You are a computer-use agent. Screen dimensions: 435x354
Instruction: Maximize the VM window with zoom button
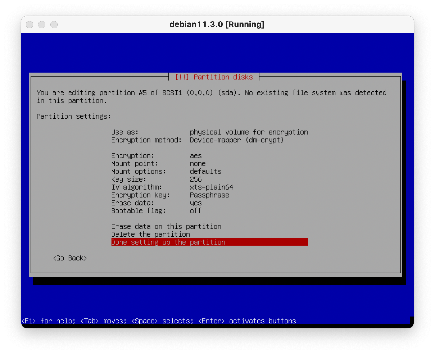tap(54, 25)
